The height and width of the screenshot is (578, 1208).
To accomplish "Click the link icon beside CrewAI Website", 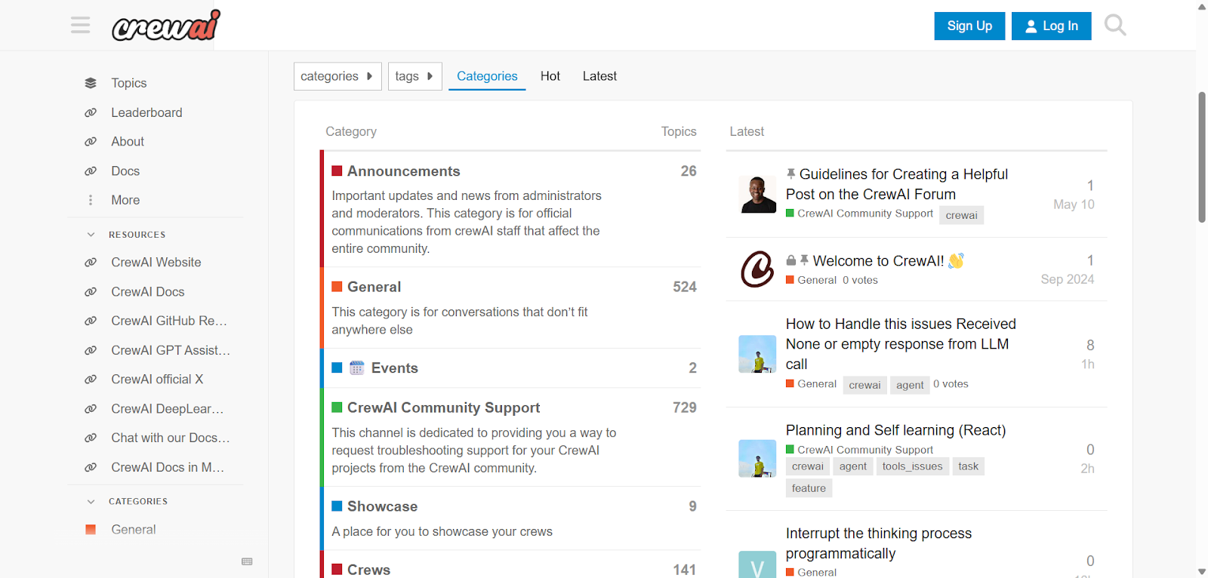I will pyautogui.click(x=91, y=263).
